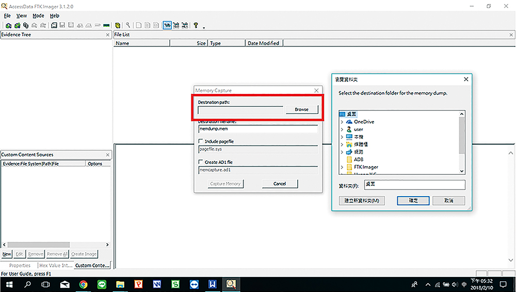Click the Create Disk Image toolbar icon
The image size is (516, 292).
coord(54,25)
